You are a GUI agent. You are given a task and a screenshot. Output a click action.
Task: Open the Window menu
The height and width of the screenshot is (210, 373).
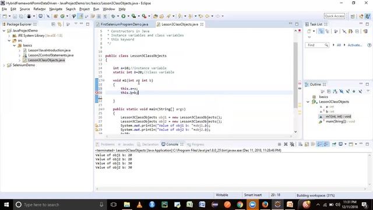109,9
